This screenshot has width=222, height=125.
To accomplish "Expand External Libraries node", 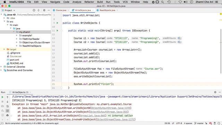I will click(1, 67).
